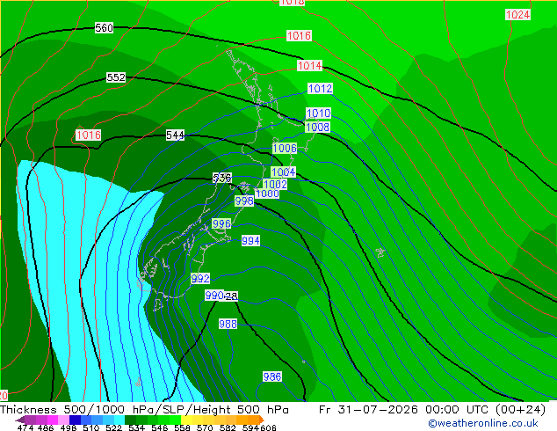Click the dark green legend swatch above 534
The image size is (557, 431).
point(130,420)
